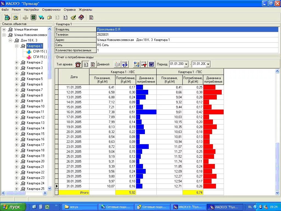The image size is (281, 211).
Task: Open the Справка menu
Action: pyautogui.click(x=69, y=10)
